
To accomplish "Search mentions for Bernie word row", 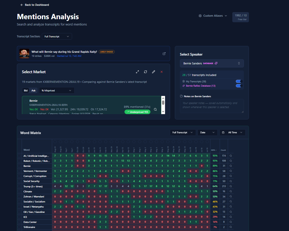I will [x=231, y=166].
